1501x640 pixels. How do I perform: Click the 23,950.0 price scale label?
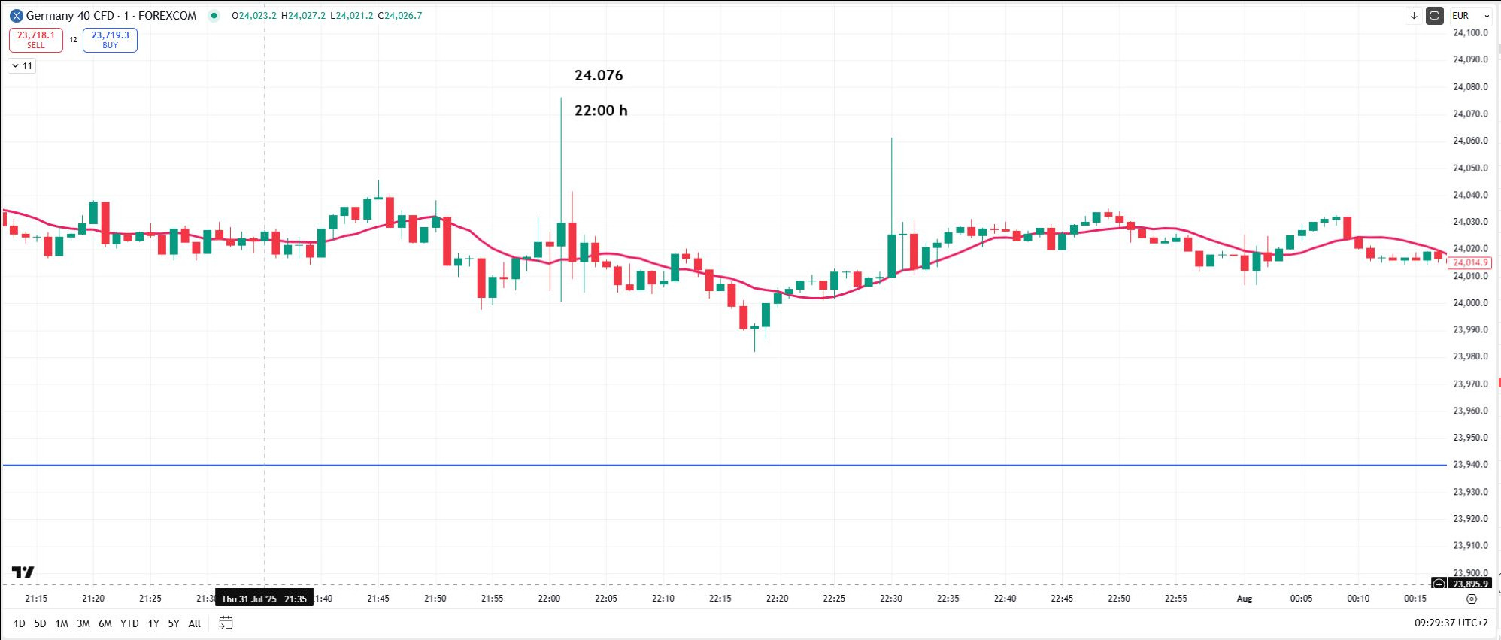pos(1470,438)
